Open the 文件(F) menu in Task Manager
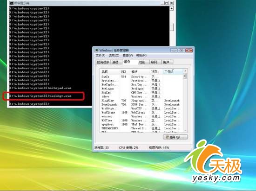Image resolution: width=256 pixels, height=191 pixels. 101,56
